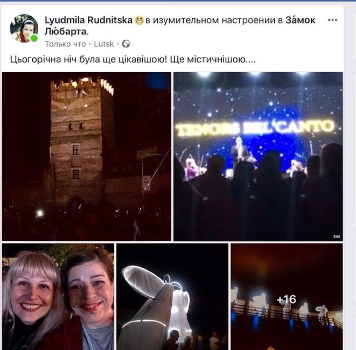
Task: Click the green online status dot
Action: click(34, 38)
